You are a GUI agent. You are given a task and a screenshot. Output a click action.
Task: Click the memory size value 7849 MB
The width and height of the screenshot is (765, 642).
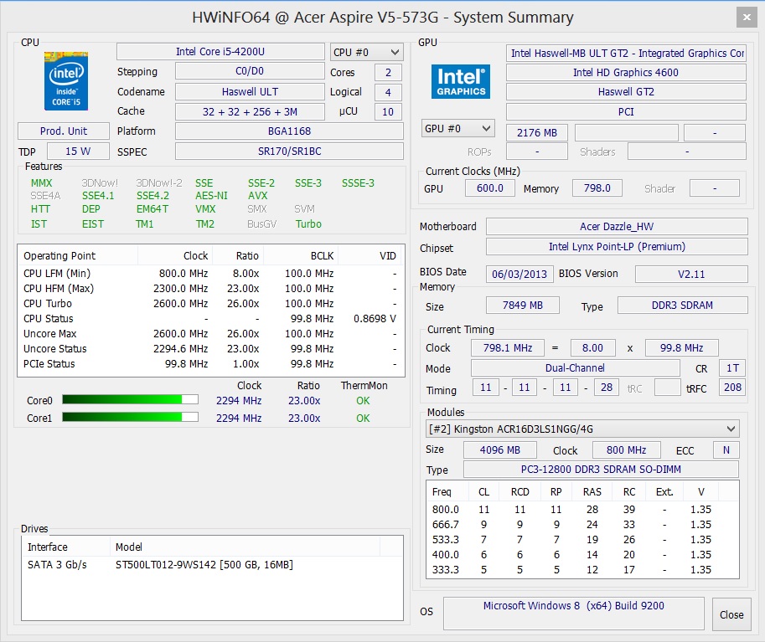point(523,306)
